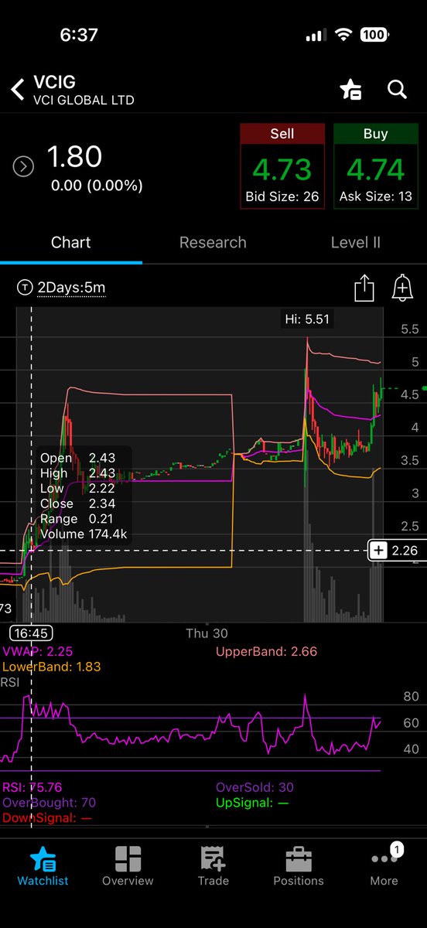Image resolution: width=427 pixels, height=928 pixels.
Task: Open the Overview bottom tab
Action: tap(128, 866)
